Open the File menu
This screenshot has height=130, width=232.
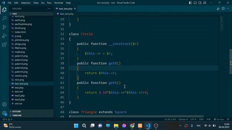point(9,3)
